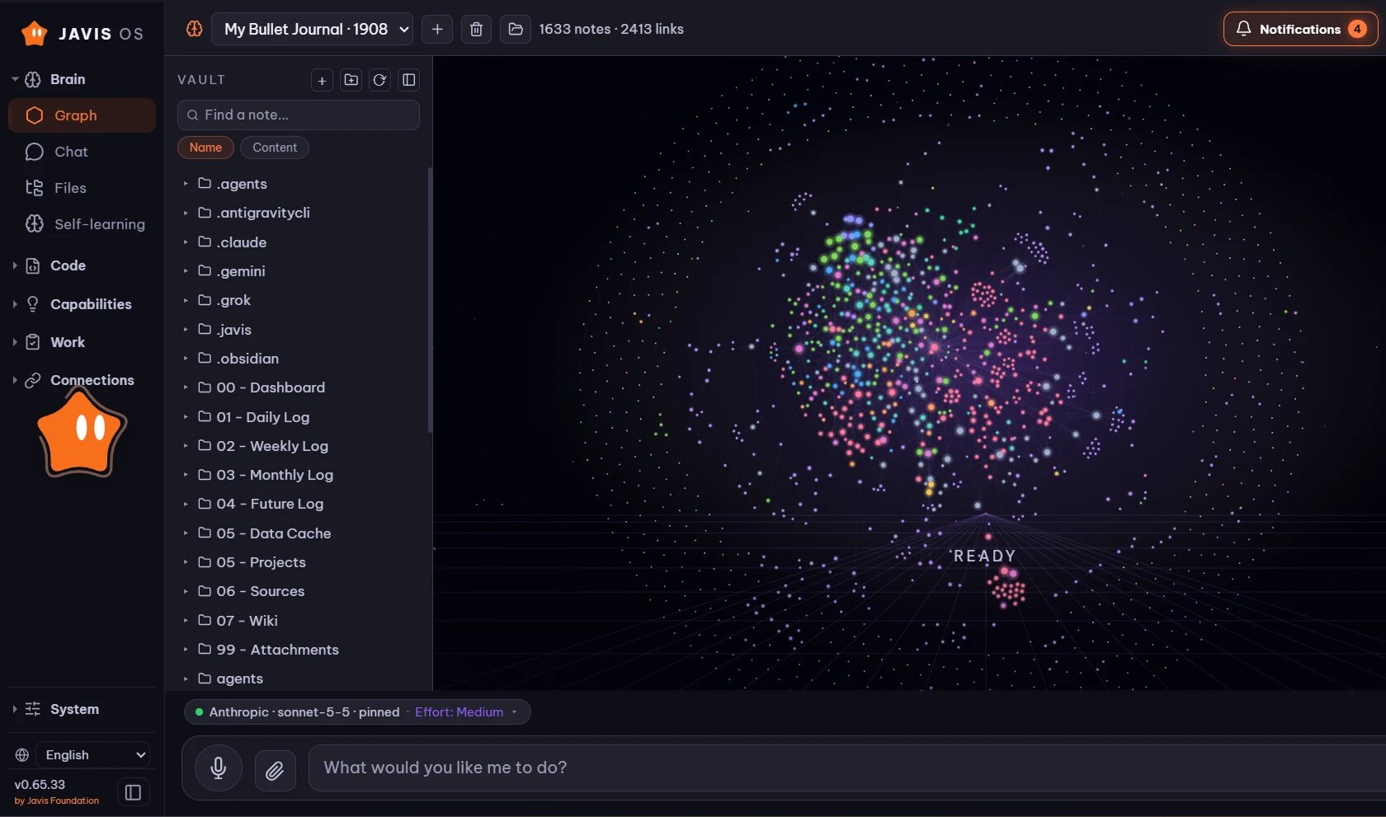Collapse the Brain section arrow
The width and height of the screenshot is (1386, 817).
pos(15,79)
